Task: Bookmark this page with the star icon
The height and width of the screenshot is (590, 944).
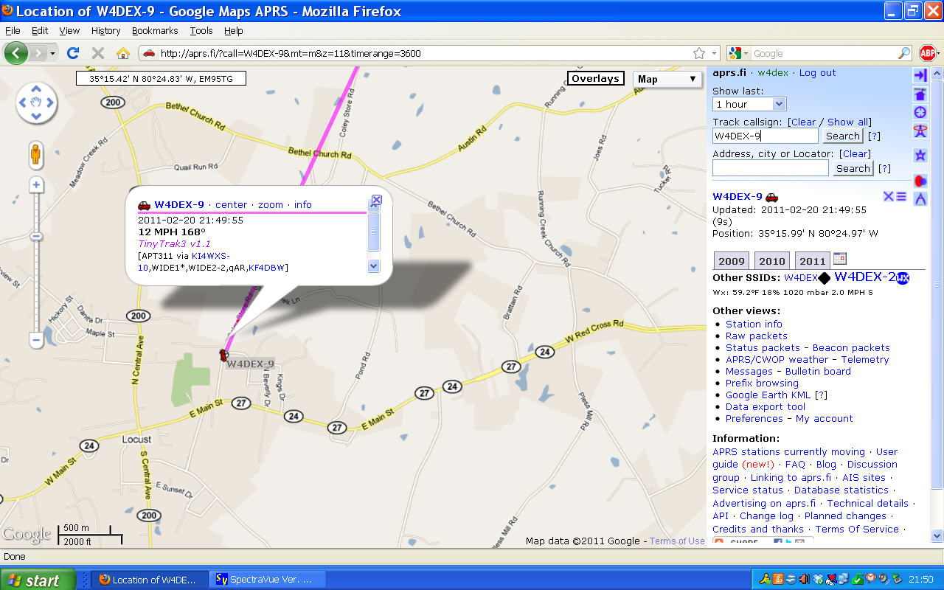Action: pos(698,53)
